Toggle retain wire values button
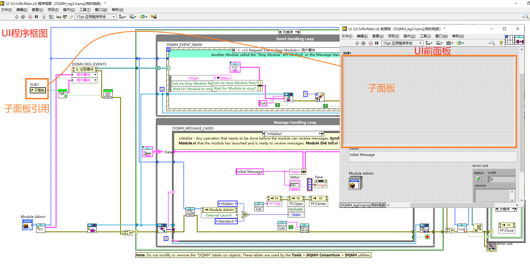The height and width of the screenshot is (267, 530). click(x=51, y=17)
